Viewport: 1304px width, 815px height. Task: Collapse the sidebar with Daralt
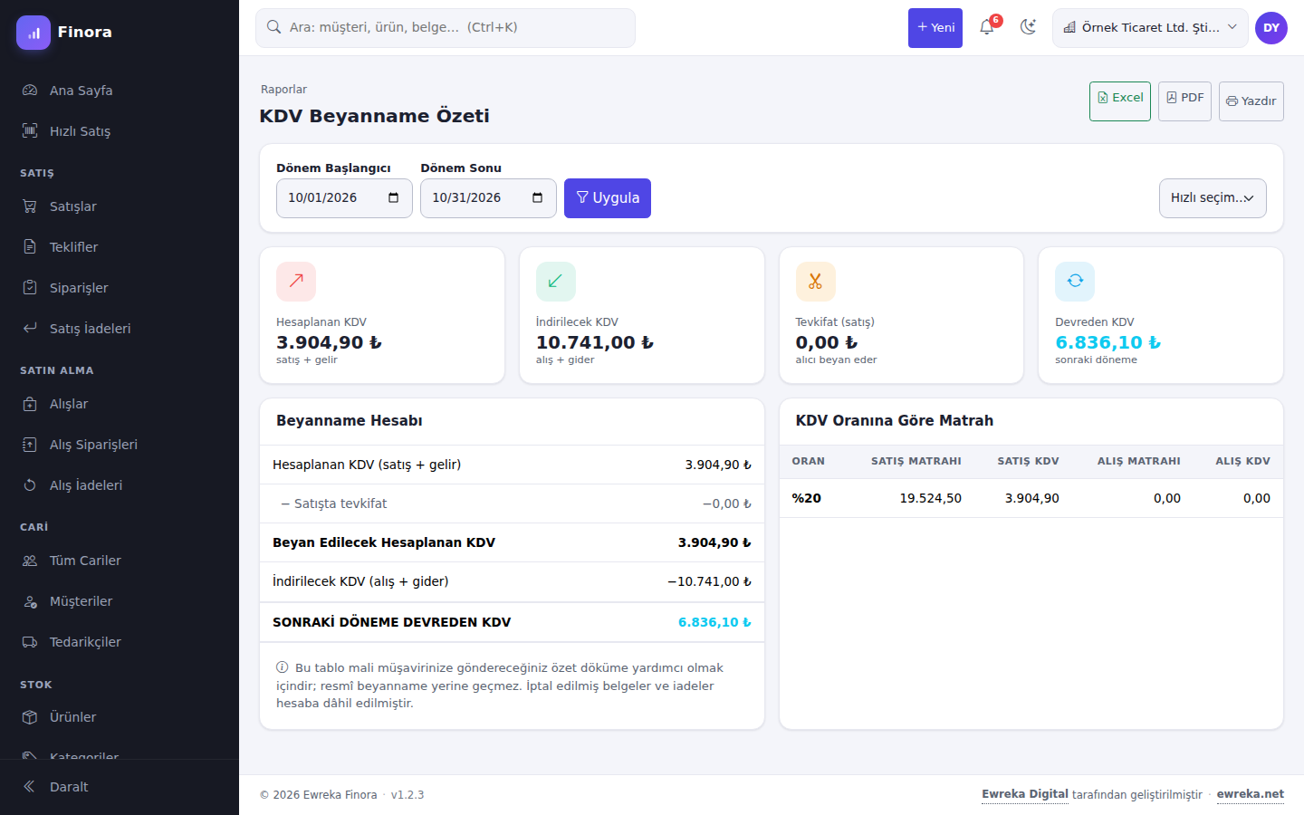pos(120,787)
